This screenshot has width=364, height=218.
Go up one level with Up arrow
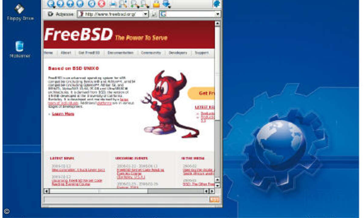point(70,4)
